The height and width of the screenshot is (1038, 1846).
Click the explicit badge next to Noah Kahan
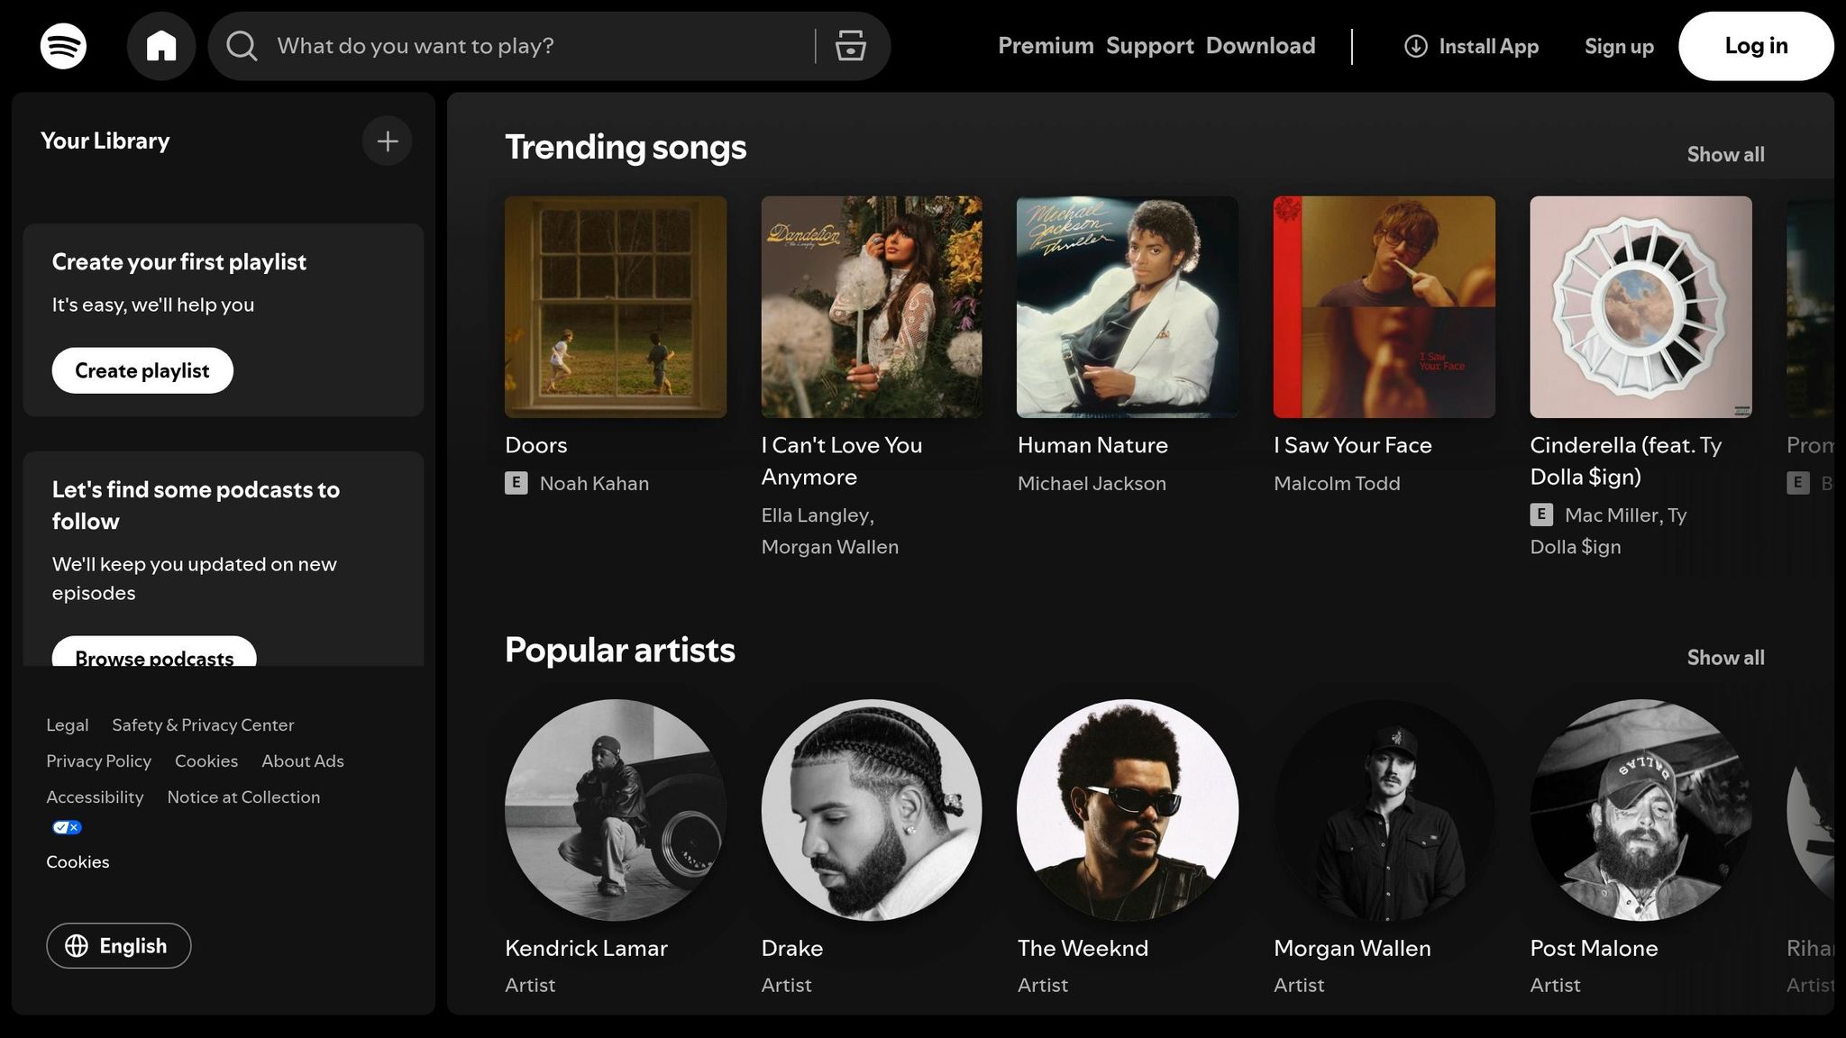click(x=515, y=483)
